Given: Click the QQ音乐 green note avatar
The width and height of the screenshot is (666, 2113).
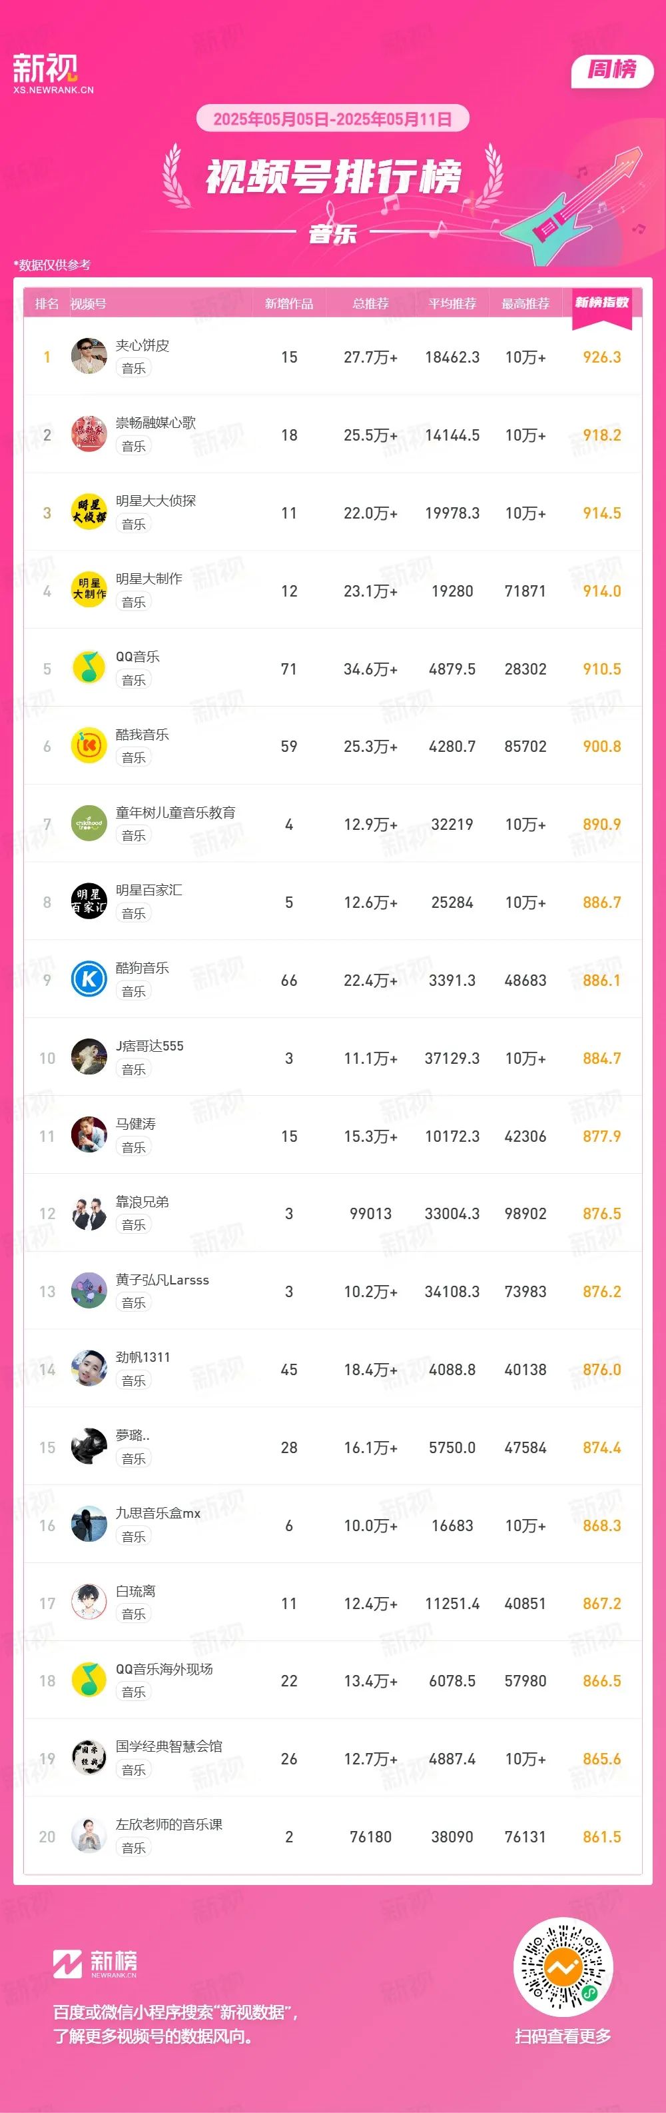Looking at the screenshot, I should tap(89, 668).
